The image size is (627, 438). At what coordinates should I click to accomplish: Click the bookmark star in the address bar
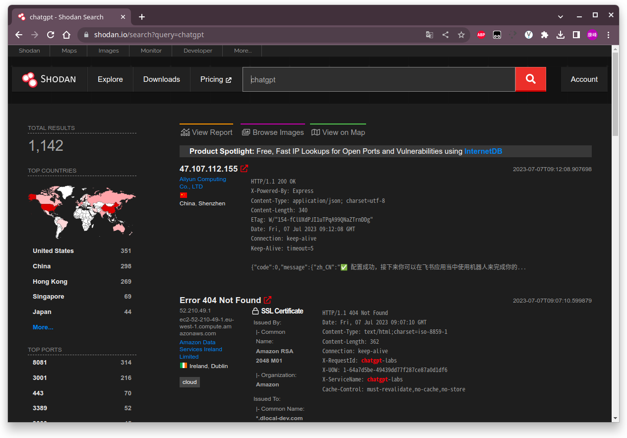pyautogui.click(x=461, y=35)
